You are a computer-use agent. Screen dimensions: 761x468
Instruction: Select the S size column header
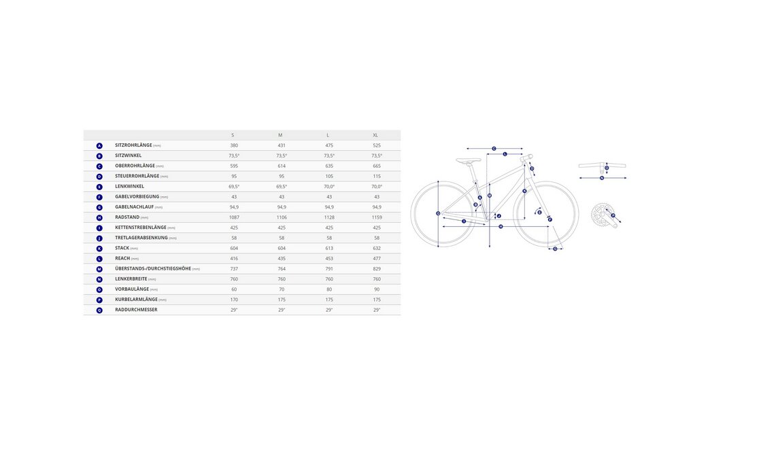point(234,135)
